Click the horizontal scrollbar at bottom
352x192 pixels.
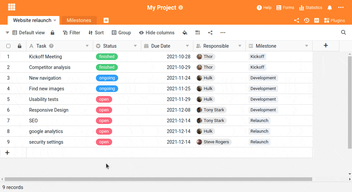click(x=158, y=179)
